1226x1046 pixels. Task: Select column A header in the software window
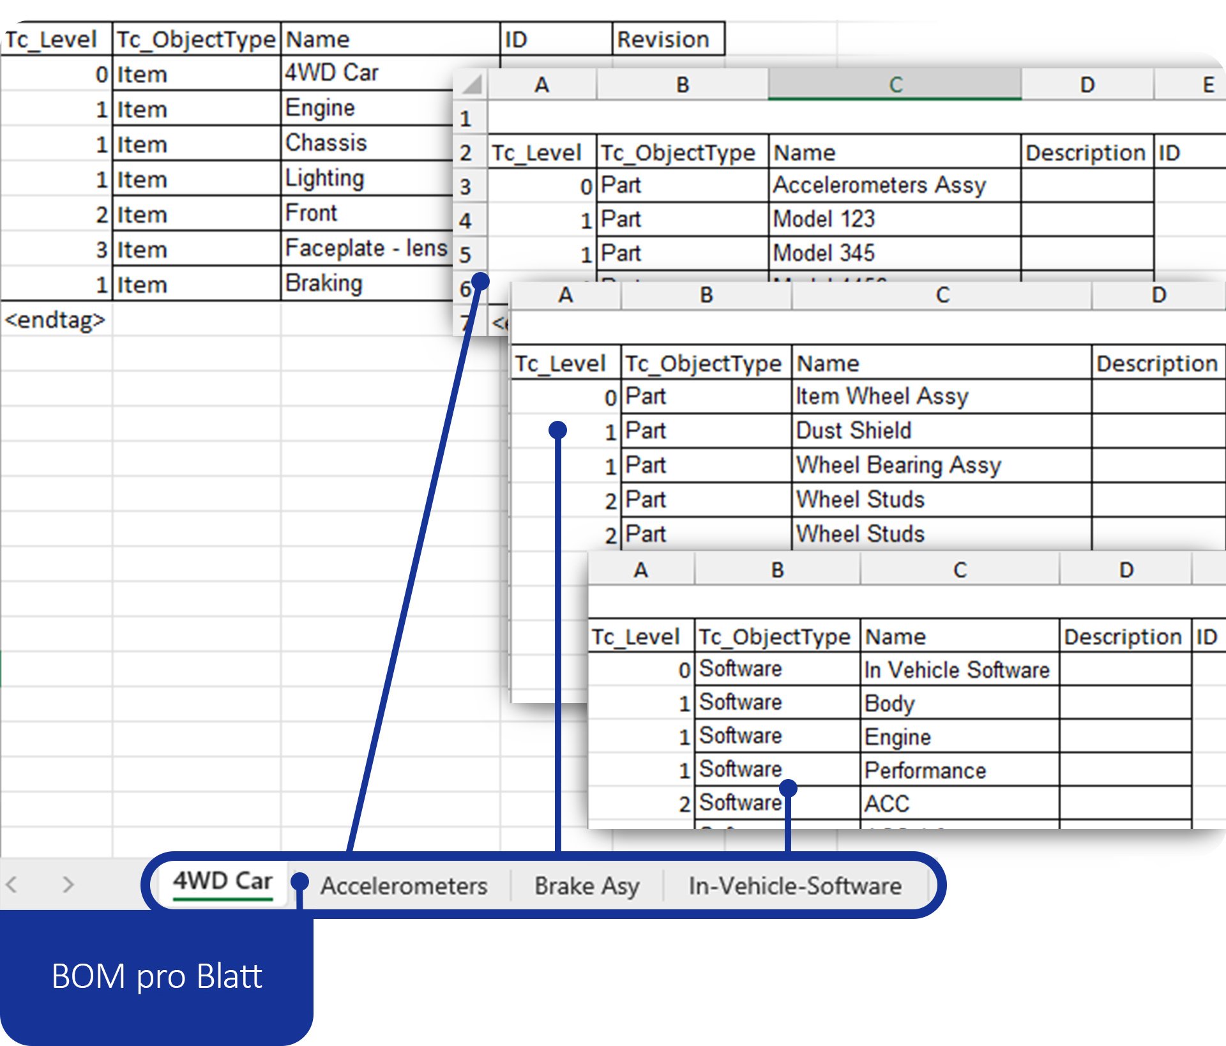[x=640, y=569]
